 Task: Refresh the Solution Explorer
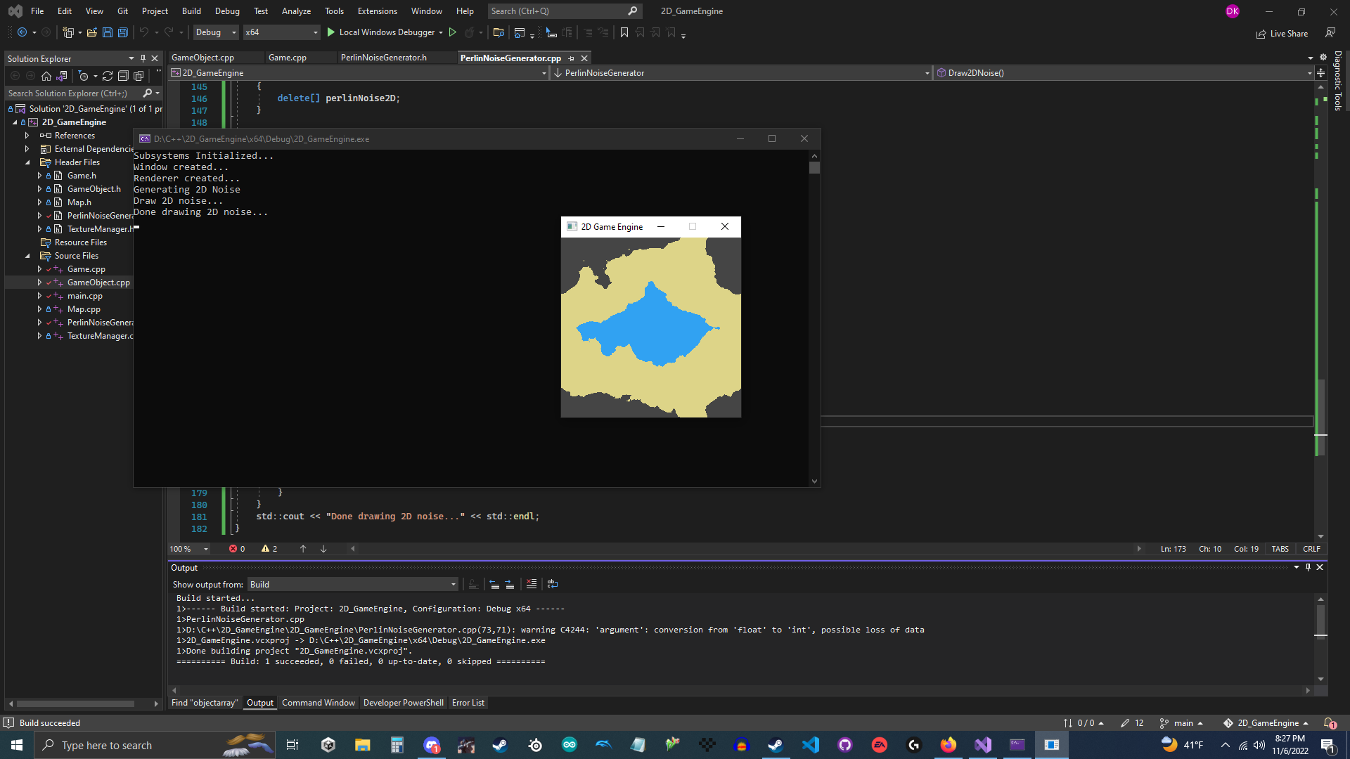107,76
